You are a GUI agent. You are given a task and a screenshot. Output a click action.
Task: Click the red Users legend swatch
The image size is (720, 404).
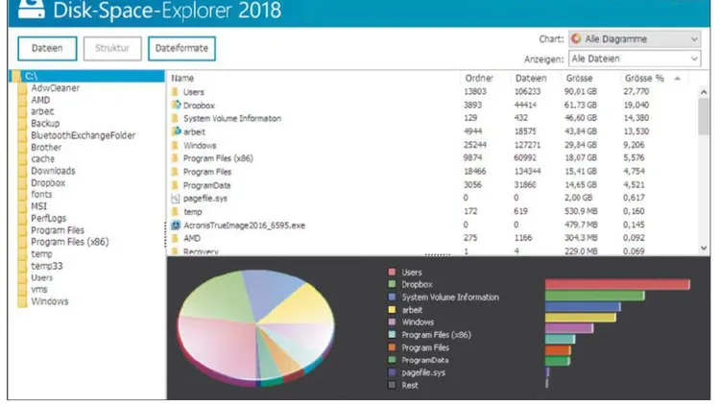point(392,273)
